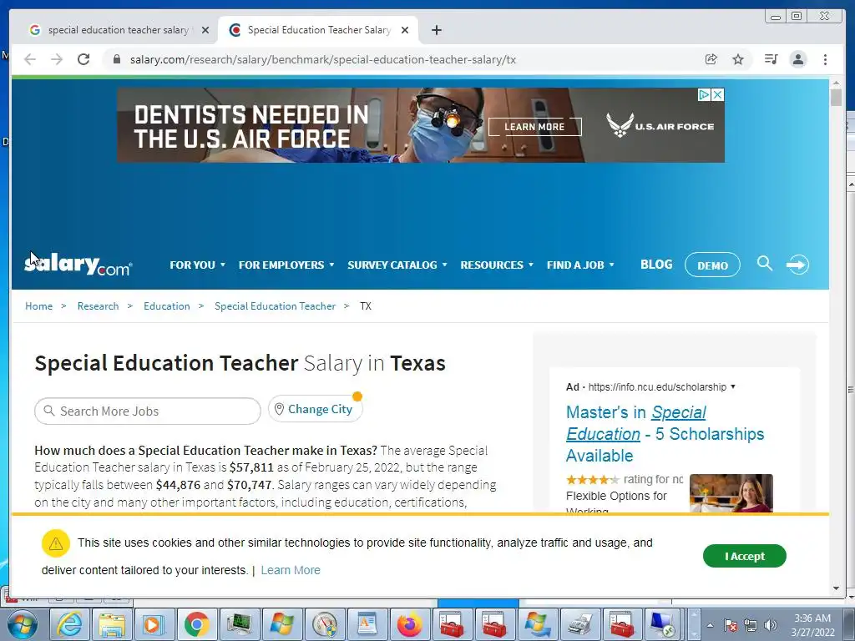Go back to the previous page

tap(30, 59)
